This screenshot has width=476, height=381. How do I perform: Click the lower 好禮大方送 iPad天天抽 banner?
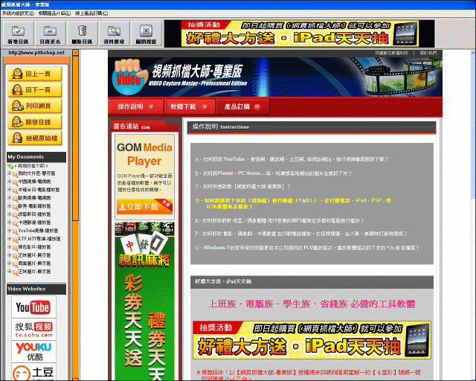click(x=312, y=340)
